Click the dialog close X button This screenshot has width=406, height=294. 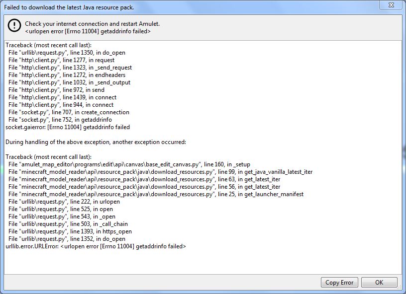[x=391, y=5]
